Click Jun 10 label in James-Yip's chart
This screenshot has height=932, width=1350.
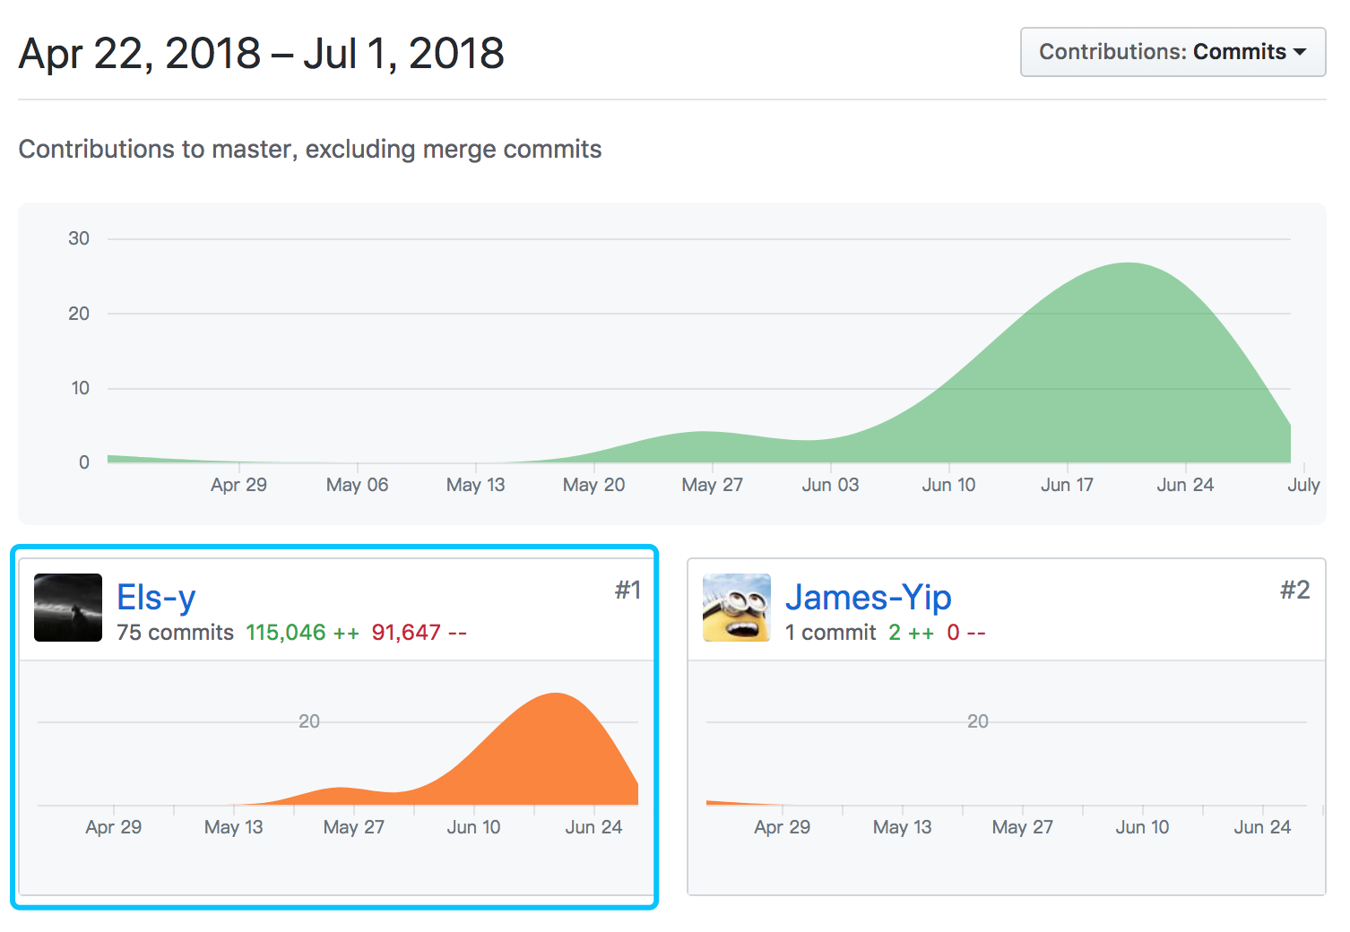1142,827
